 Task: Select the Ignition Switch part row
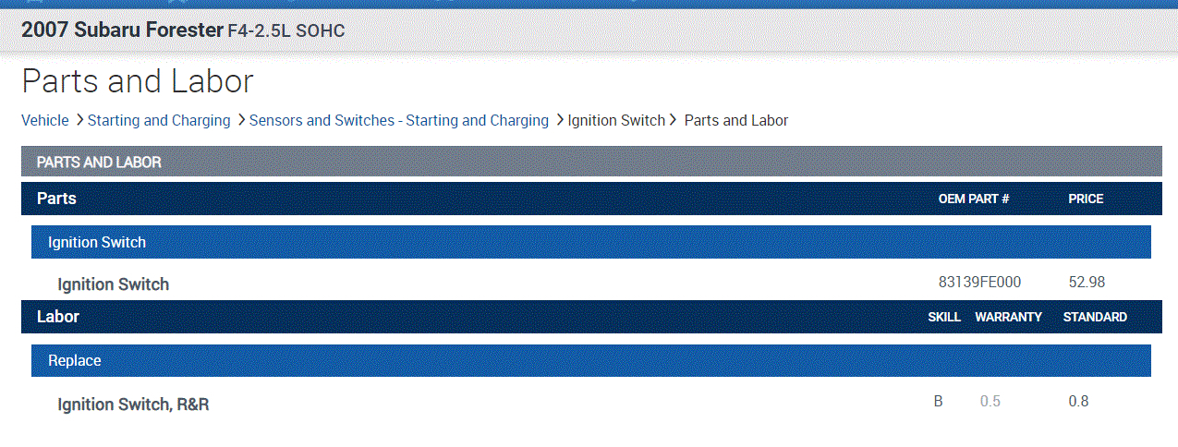(114, 284)
